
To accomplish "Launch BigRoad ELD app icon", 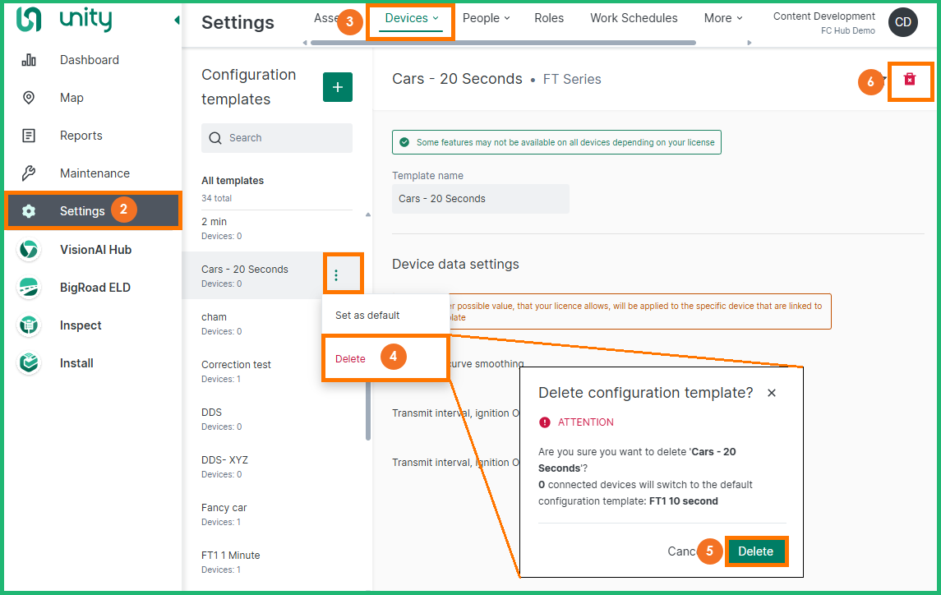I will [29, 288].
